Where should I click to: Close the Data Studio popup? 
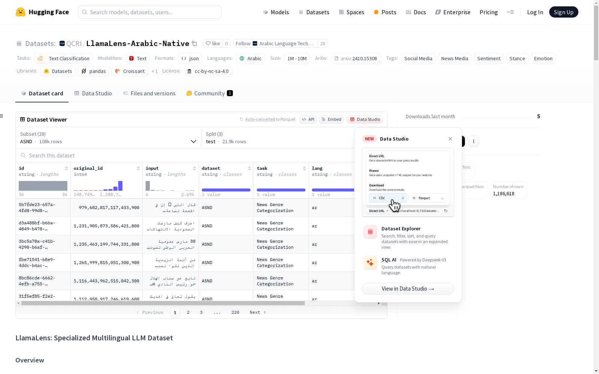(450, 139)
